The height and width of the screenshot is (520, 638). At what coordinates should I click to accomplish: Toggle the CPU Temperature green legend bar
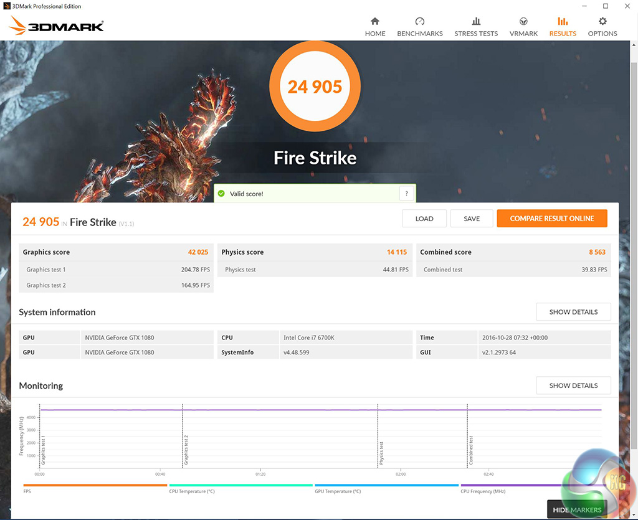tap(241, 485)
